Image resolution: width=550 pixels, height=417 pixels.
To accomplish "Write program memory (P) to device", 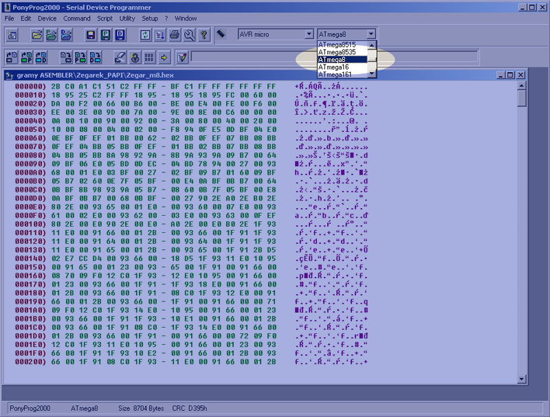I will (80, 58).
